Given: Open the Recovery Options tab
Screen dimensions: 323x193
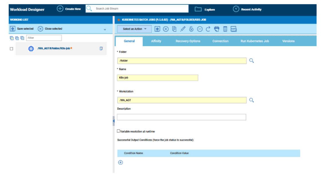Looking at the screenshot, I should [188, 41].
